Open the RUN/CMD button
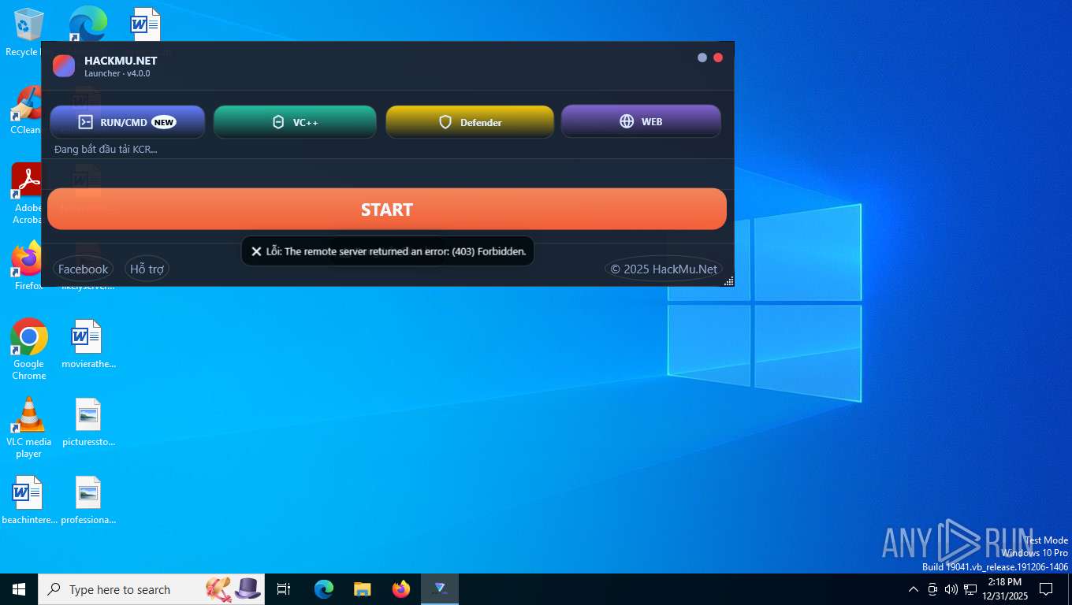This screenshot has width=1072, height=605. click(x=127, y=122)
